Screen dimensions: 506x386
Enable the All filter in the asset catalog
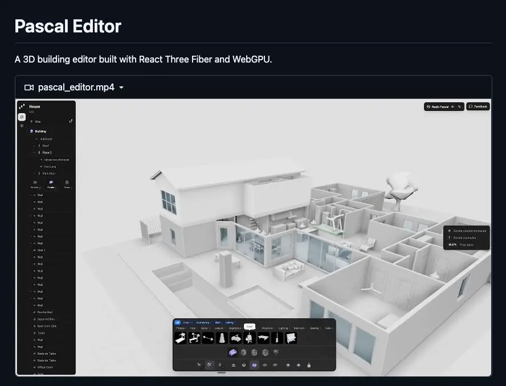pyautogui.click(x=177, y=322)
